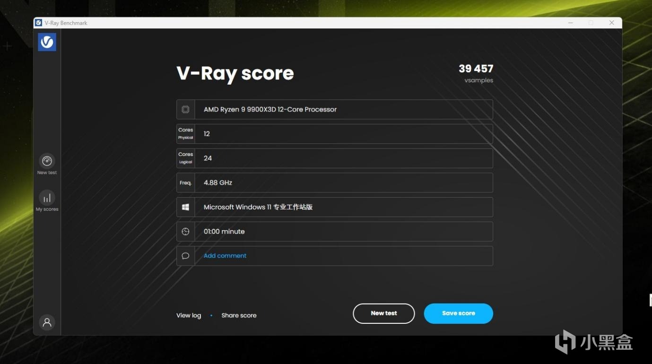Click the physical cores value 12
The height and width of the screenshot is (364, 652).
(207, 134)
